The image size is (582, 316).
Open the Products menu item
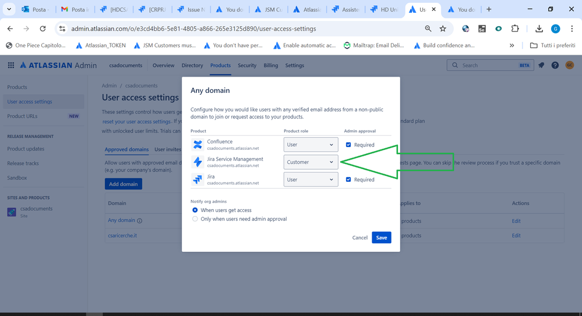(x=220, y=65)
